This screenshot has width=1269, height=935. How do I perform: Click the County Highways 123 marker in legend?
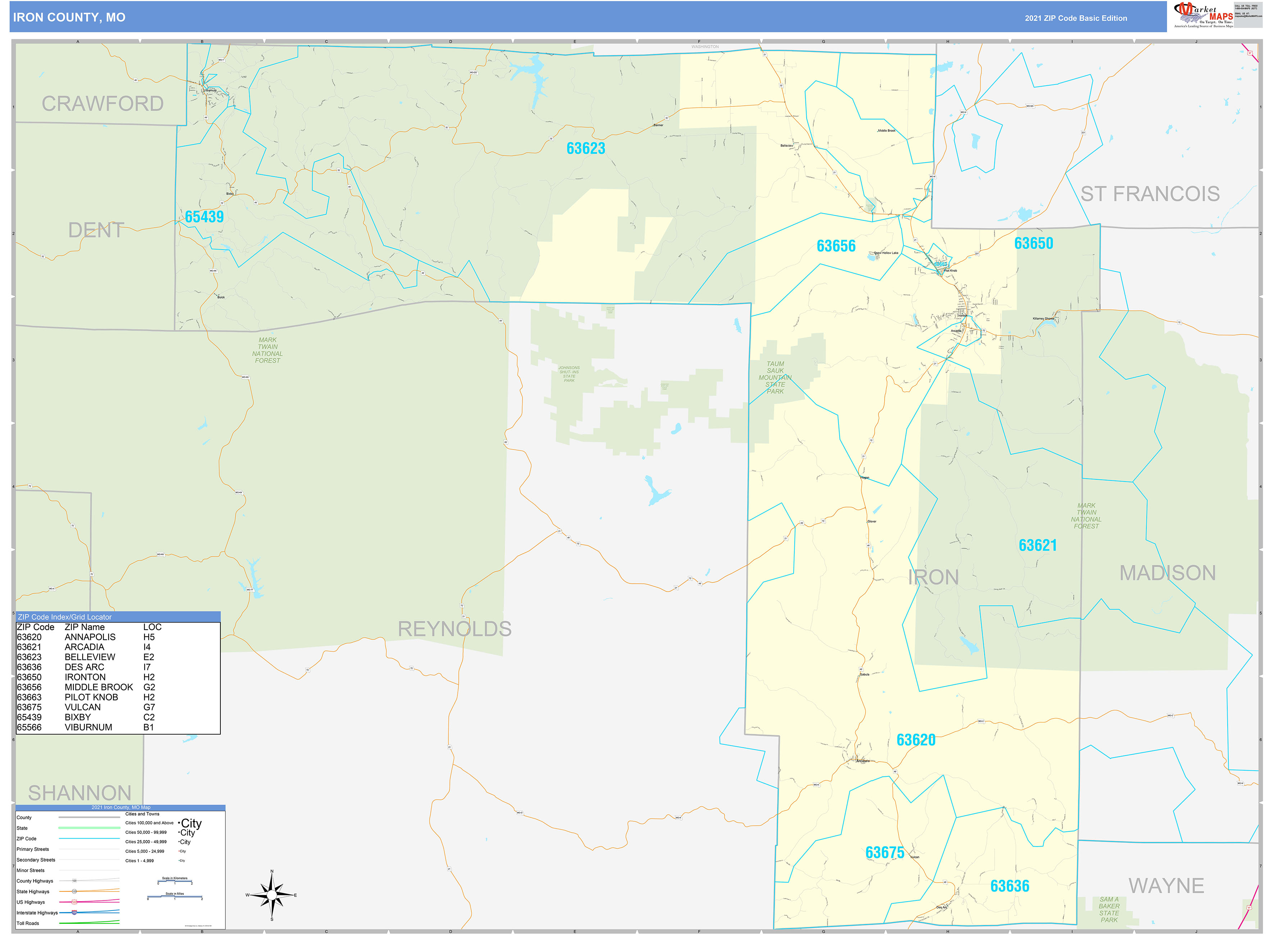[x=74, y=881]
